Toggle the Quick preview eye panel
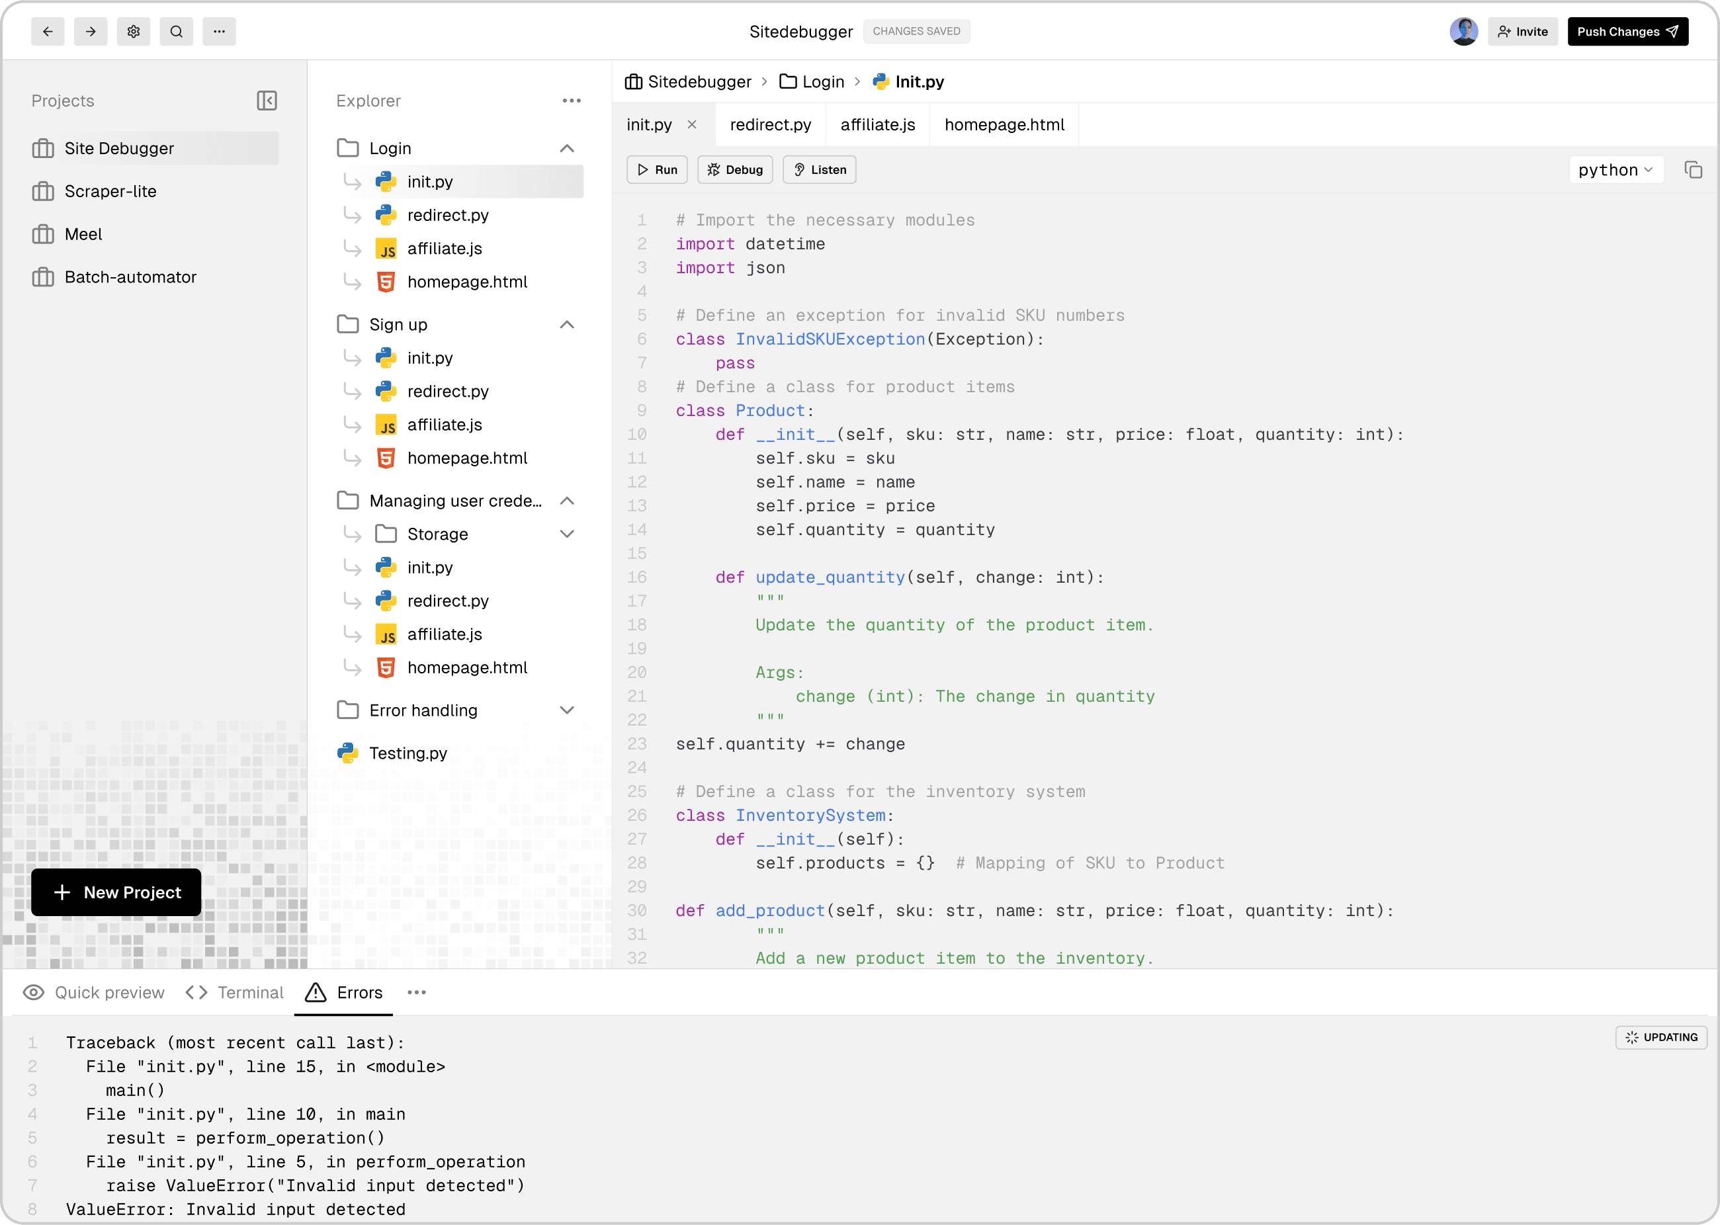 click(x=93, y=993)
